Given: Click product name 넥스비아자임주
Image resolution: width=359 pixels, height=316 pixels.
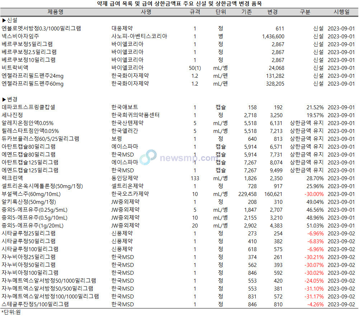Looking at the screenshot, I should click(x=20, y=36).
